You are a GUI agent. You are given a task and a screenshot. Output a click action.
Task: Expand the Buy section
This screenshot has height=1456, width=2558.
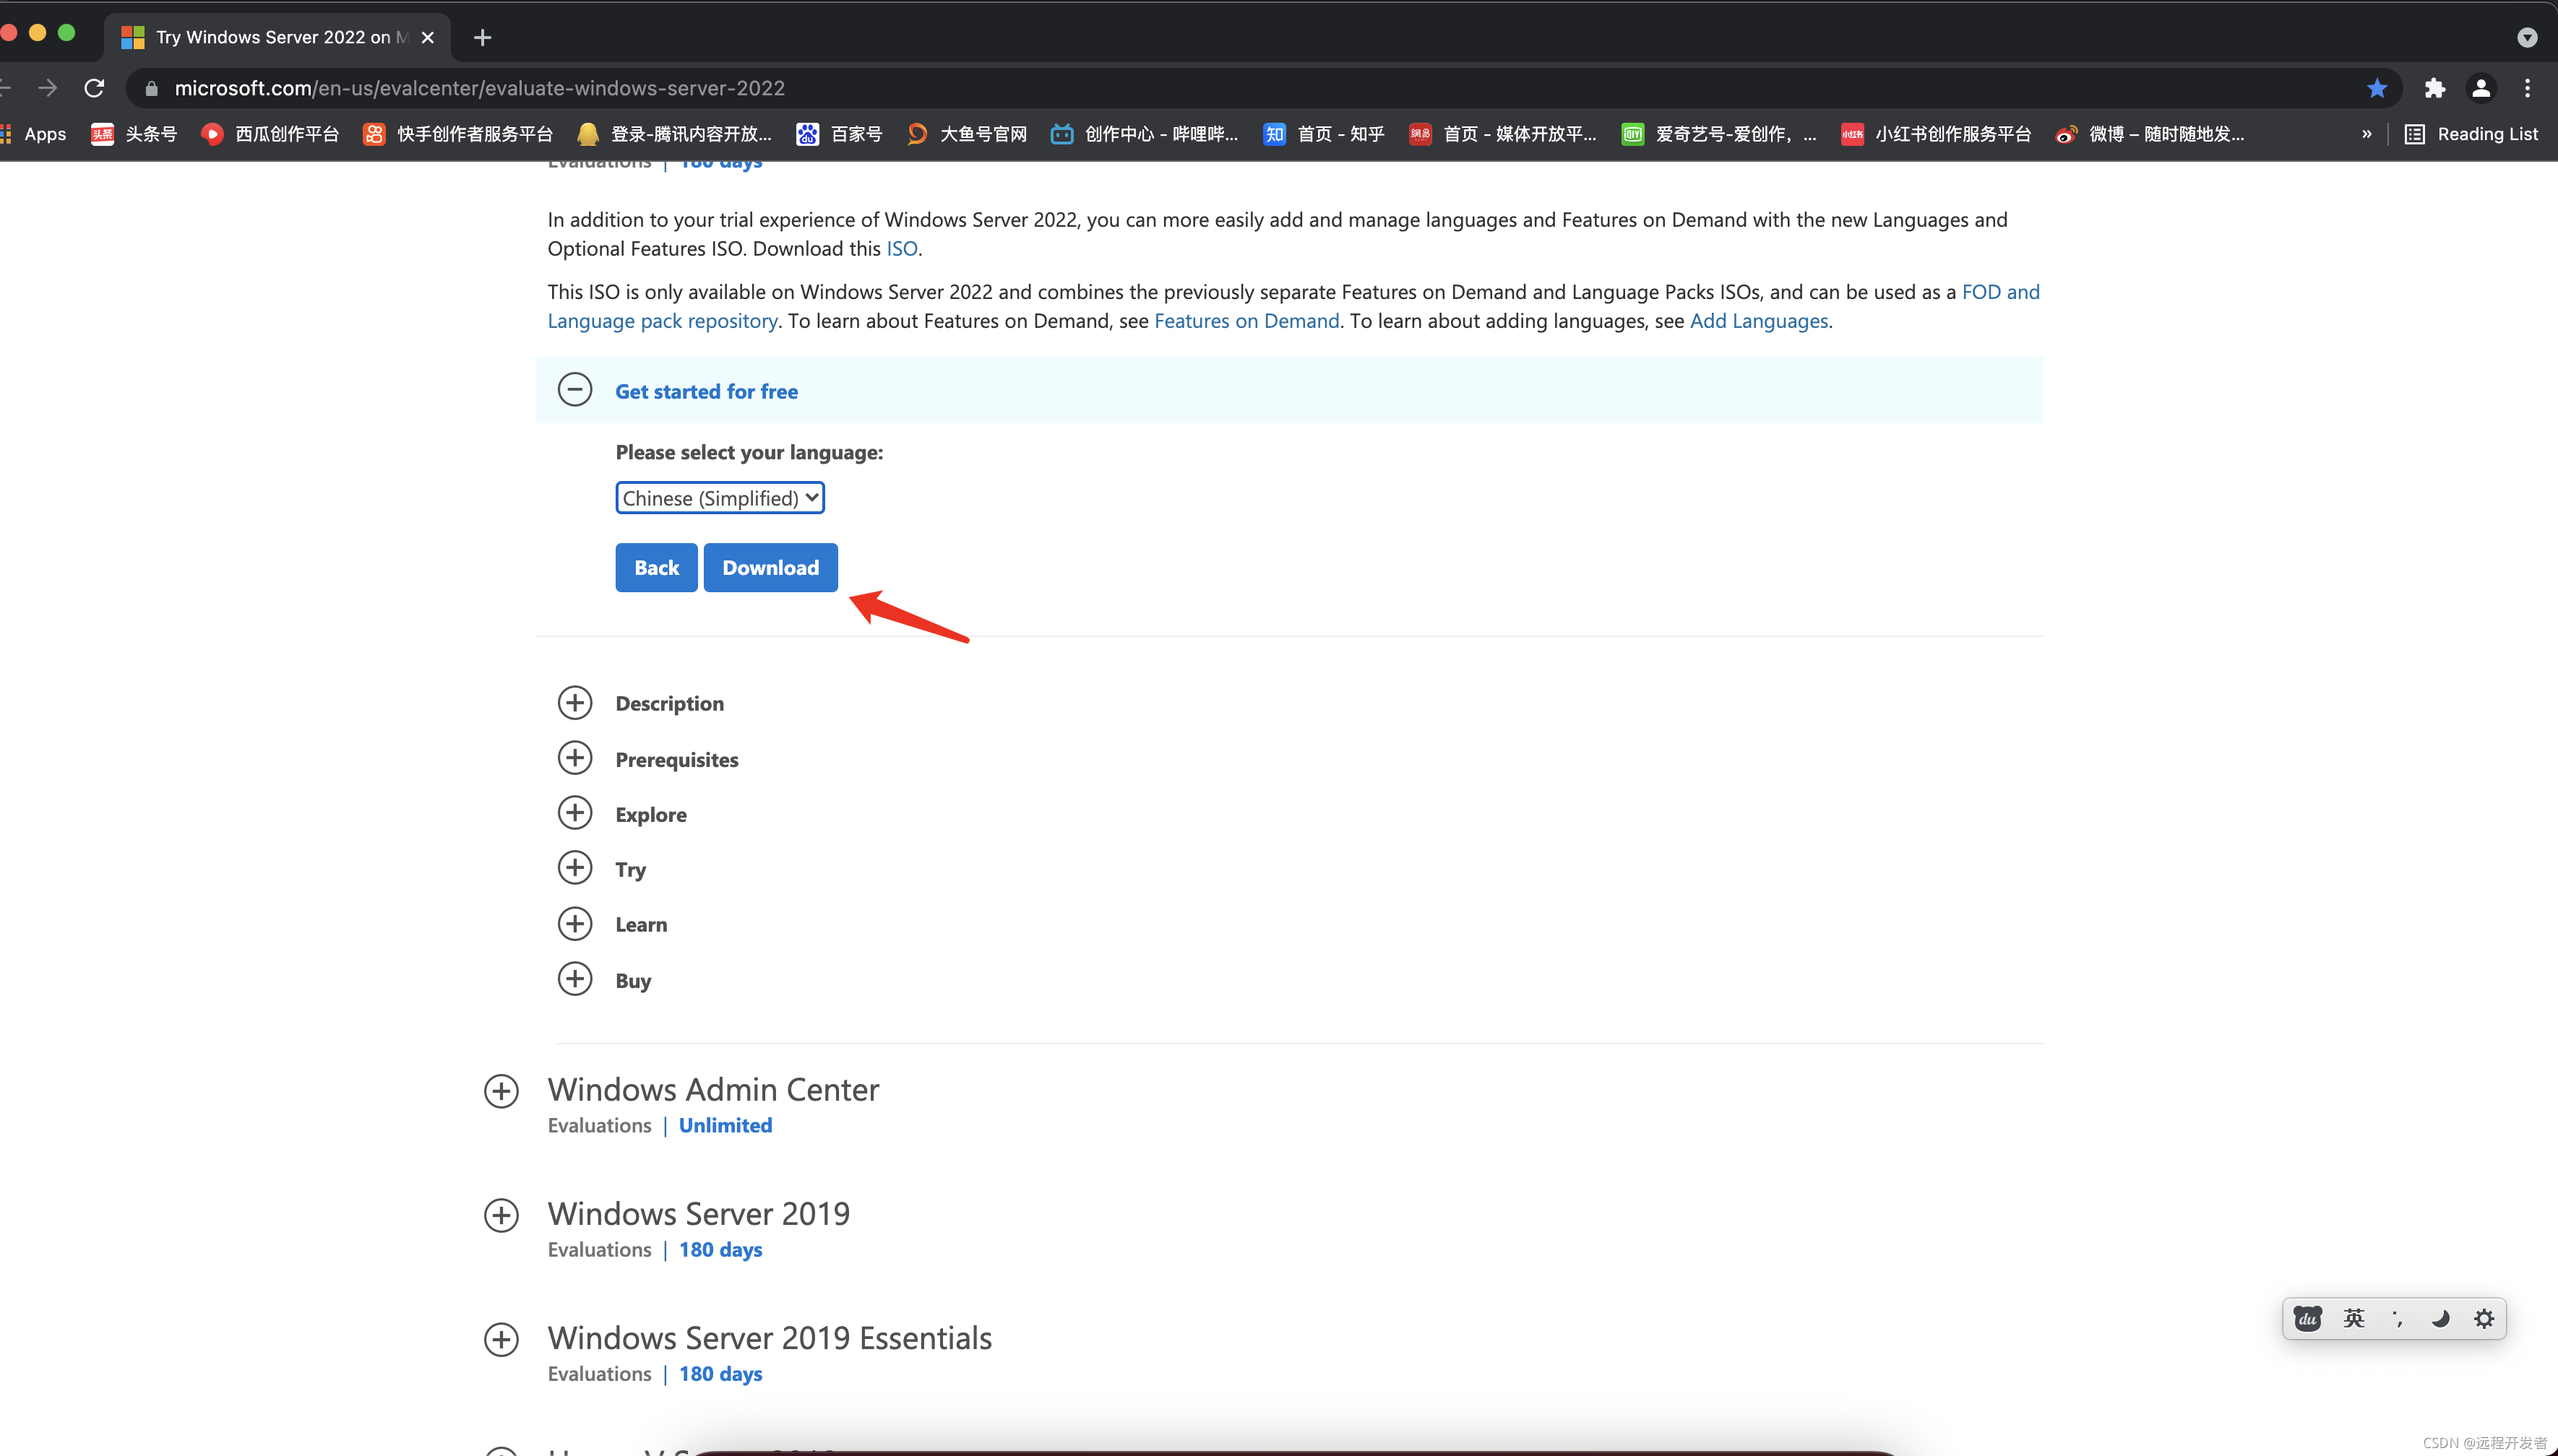click(x=574, y=979)
